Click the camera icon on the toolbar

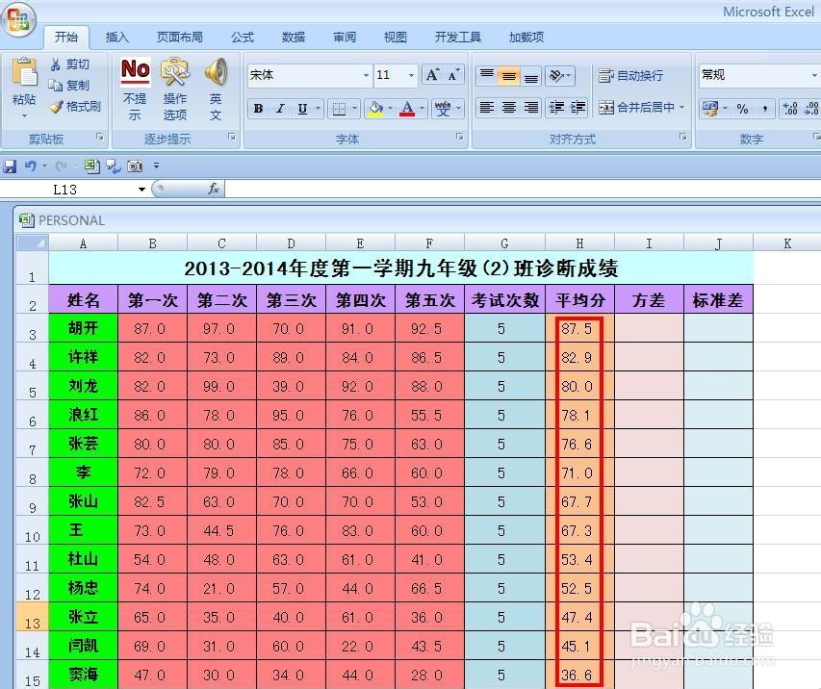(x=134, y=166)
